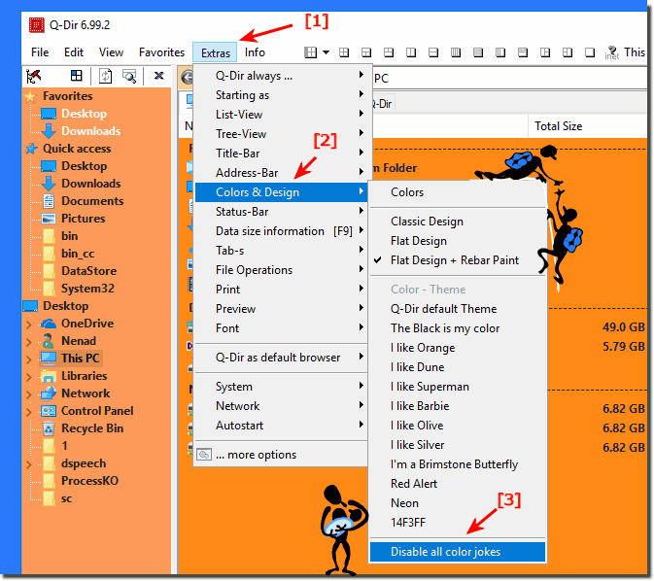This screenshot has height=581, width=654.
Task: Select Downloads under Favorites in tree
Action: point(91,131)
